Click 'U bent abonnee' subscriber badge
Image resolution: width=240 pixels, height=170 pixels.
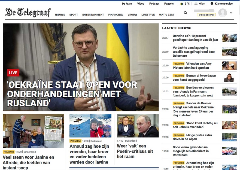pyautogui.click(x=207, y=15)
